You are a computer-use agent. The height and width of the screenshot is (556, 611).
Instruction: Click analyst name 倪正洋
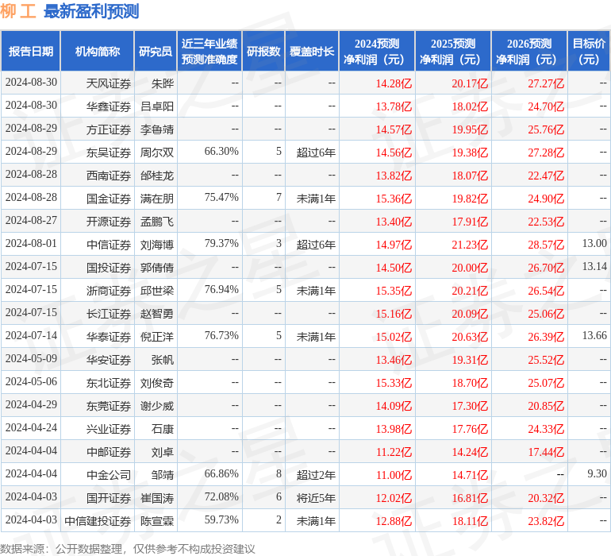(x=157, y=337)
